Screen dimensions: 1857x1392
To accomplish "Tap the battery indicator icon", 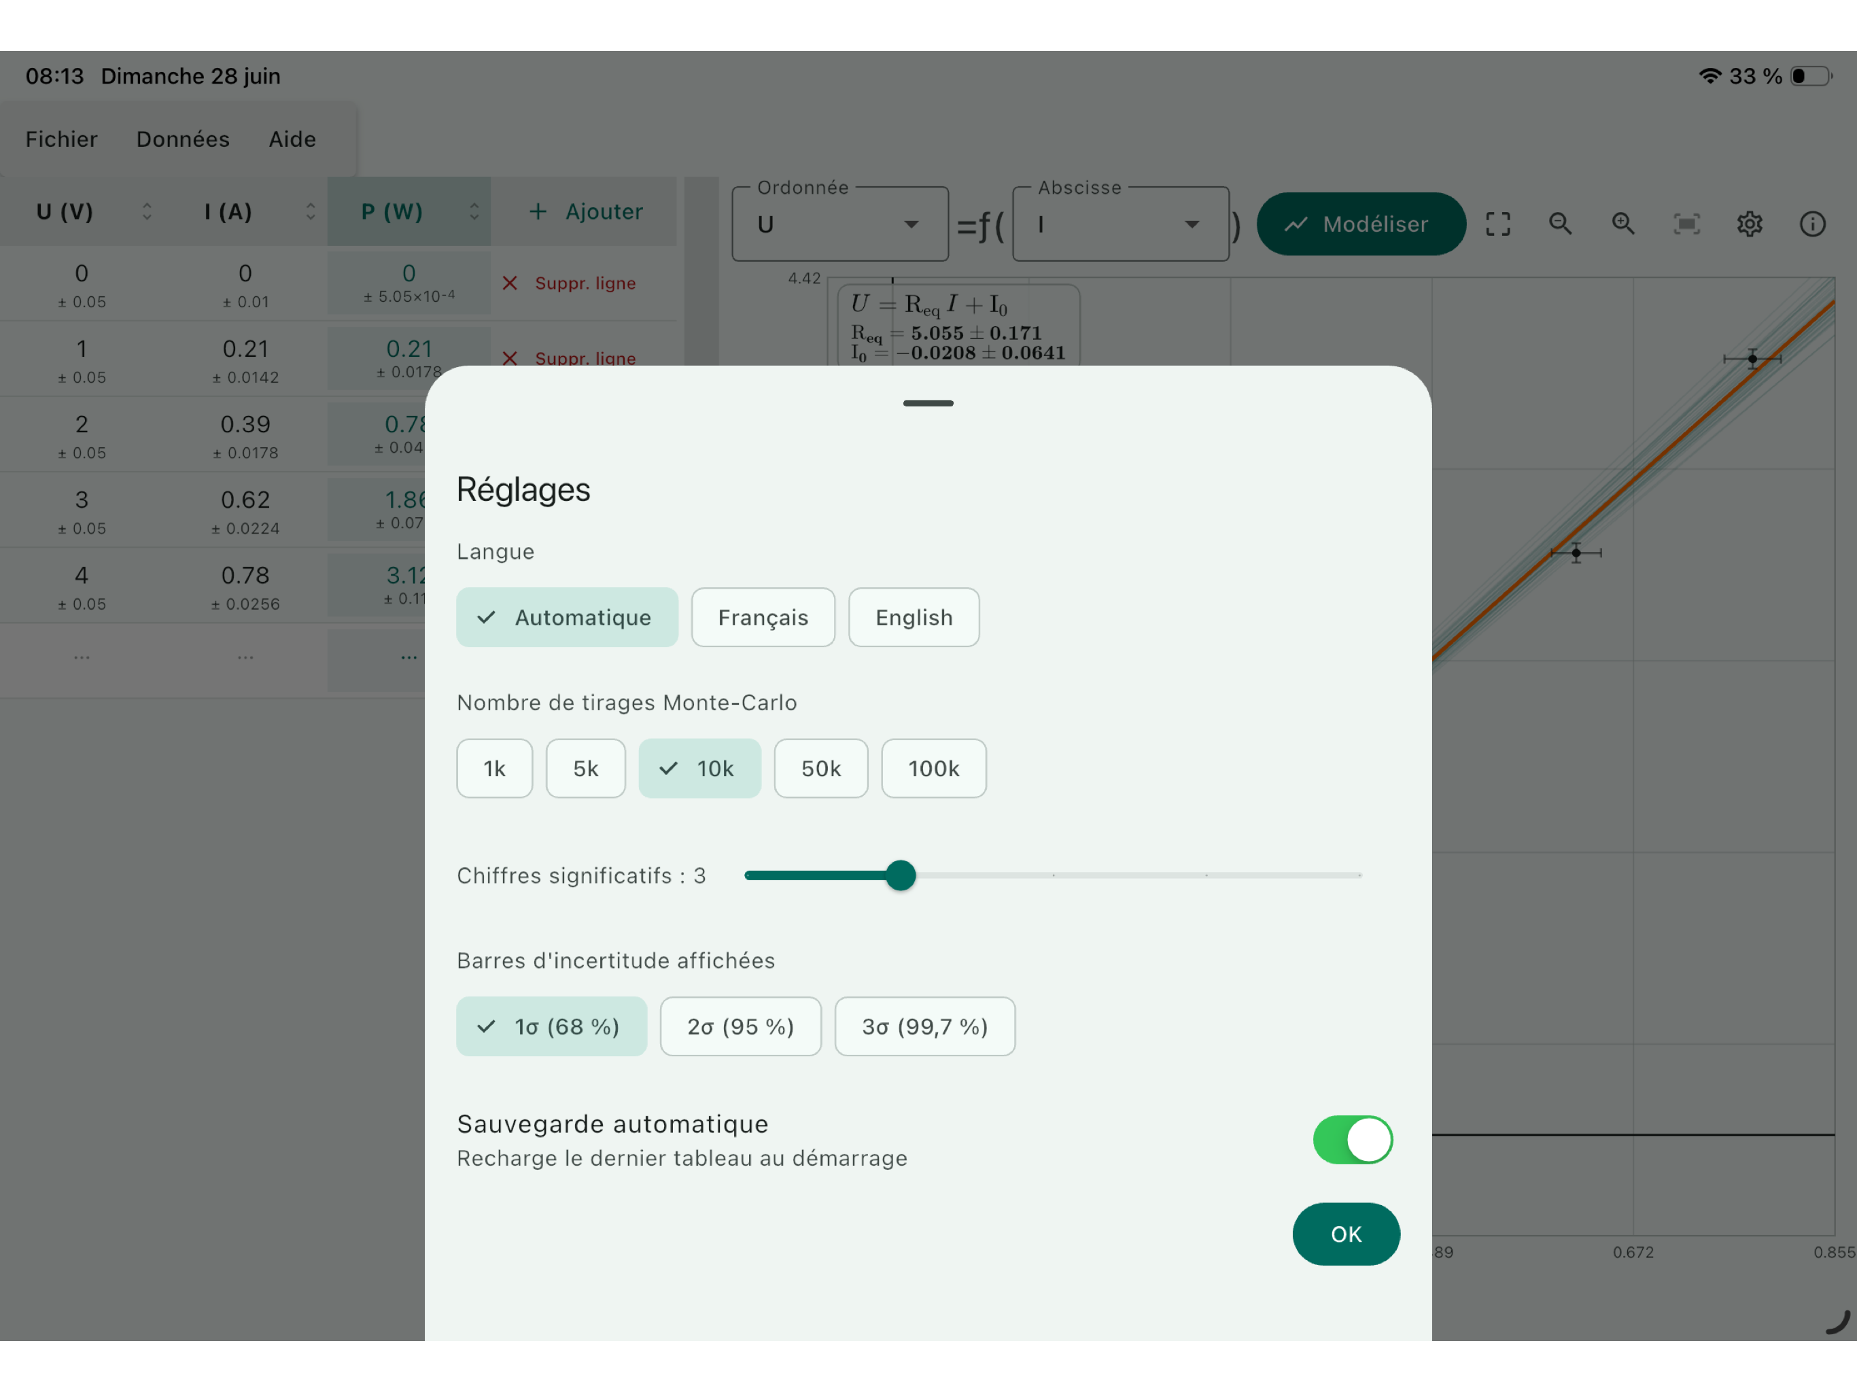I will coord(1811,75).
